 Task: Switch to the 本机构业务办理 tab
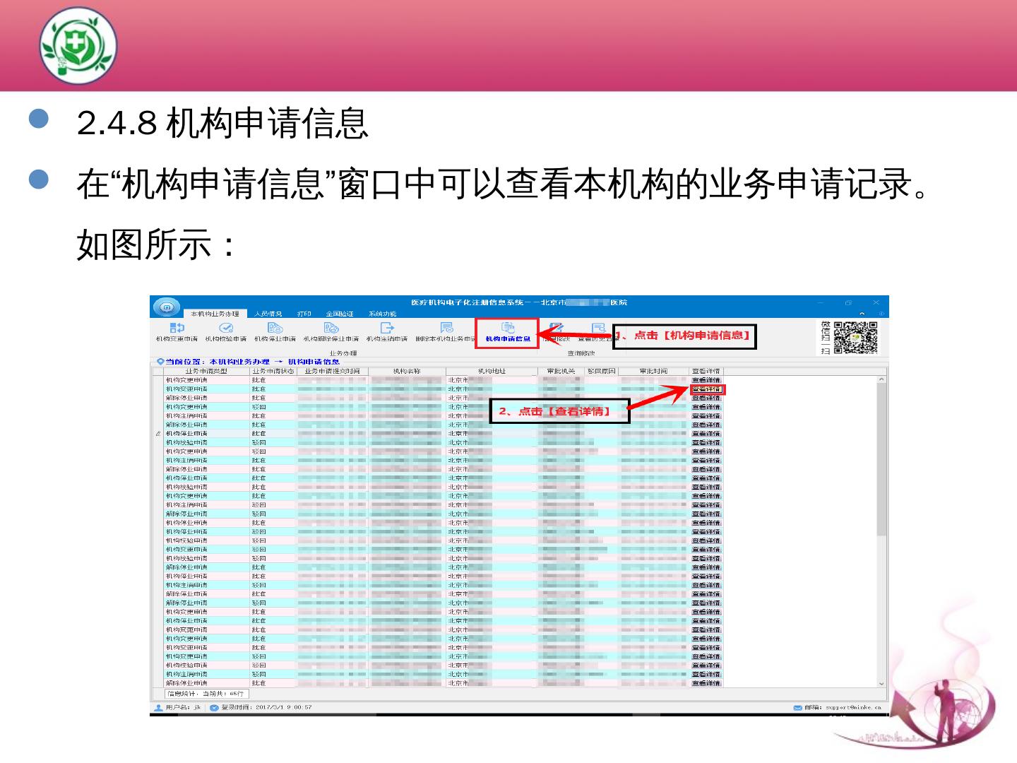215,314
